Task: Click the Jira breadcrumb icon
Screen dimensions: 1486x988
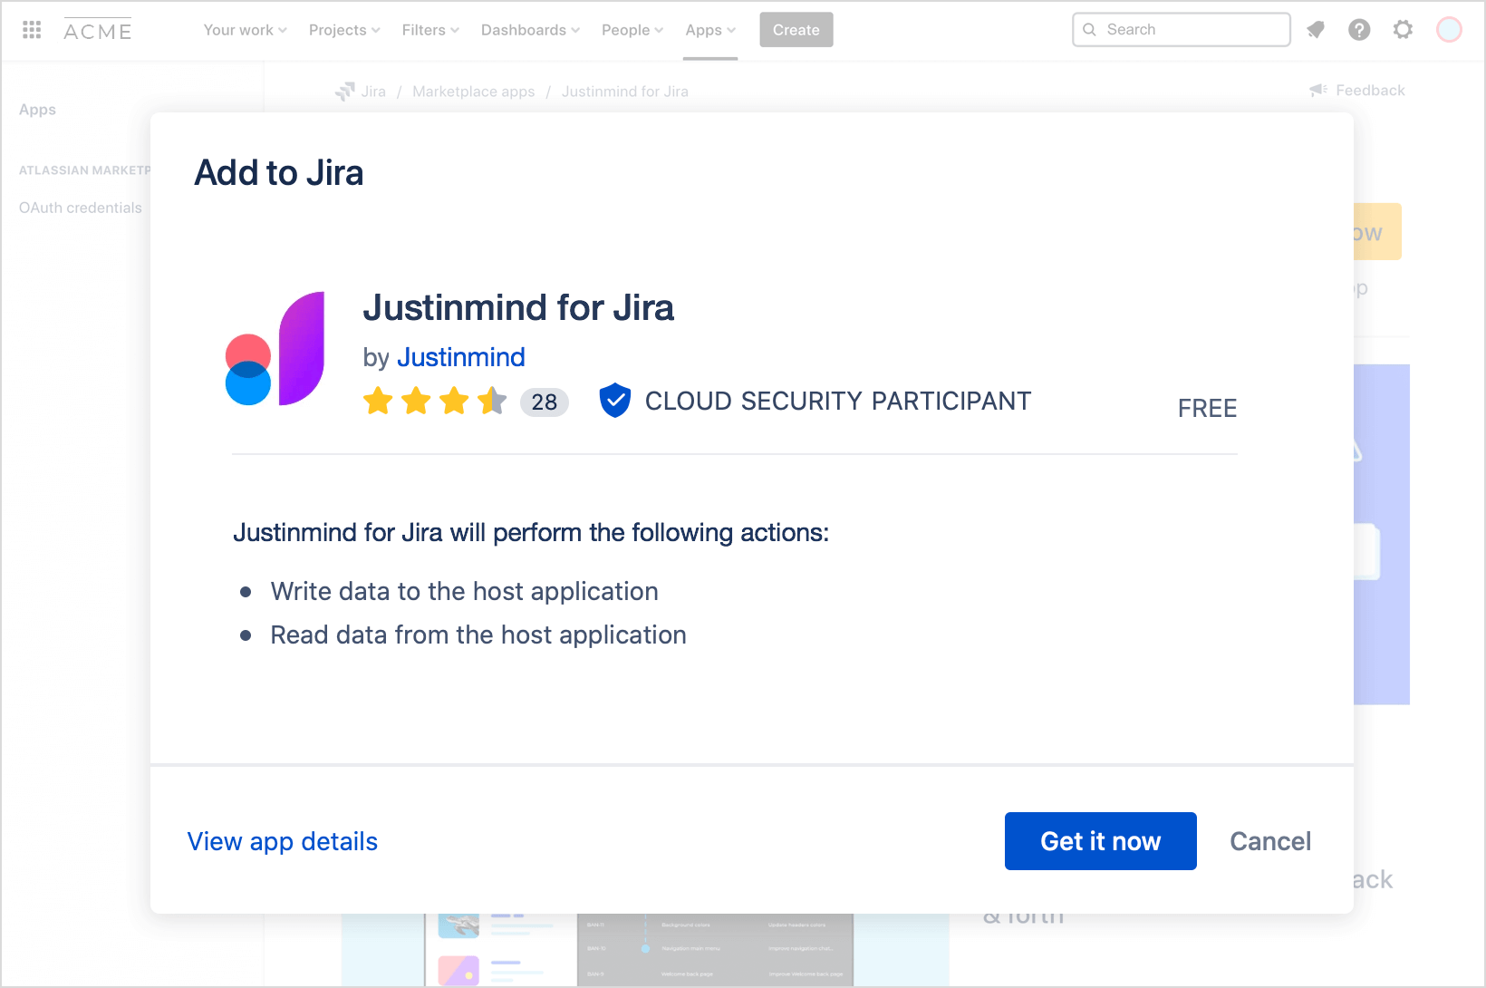Action: pyautogui.click(x=345, y=92)
